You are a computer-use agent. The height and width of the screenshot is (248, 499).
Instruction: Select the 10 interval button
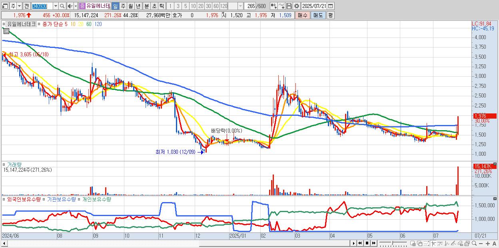coord(193,6)
